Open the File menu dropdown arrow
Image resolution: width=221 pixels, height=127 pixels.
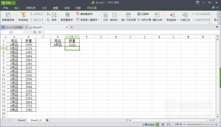click(14, 3)
